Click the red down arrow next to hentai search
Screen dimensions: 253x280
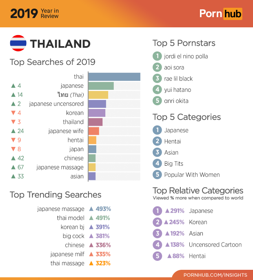13,140
